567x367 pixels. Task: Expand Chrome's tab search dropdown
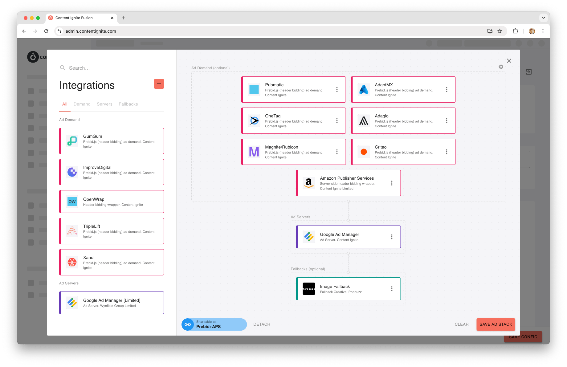(544, 18)
